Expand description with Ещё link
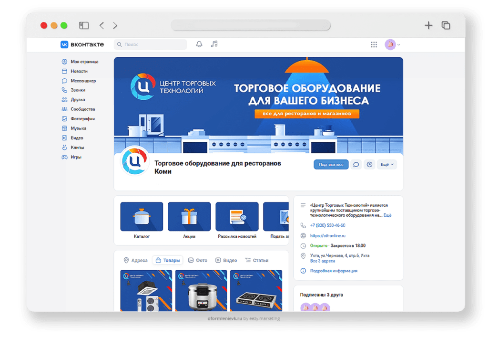 click(387, 215)
